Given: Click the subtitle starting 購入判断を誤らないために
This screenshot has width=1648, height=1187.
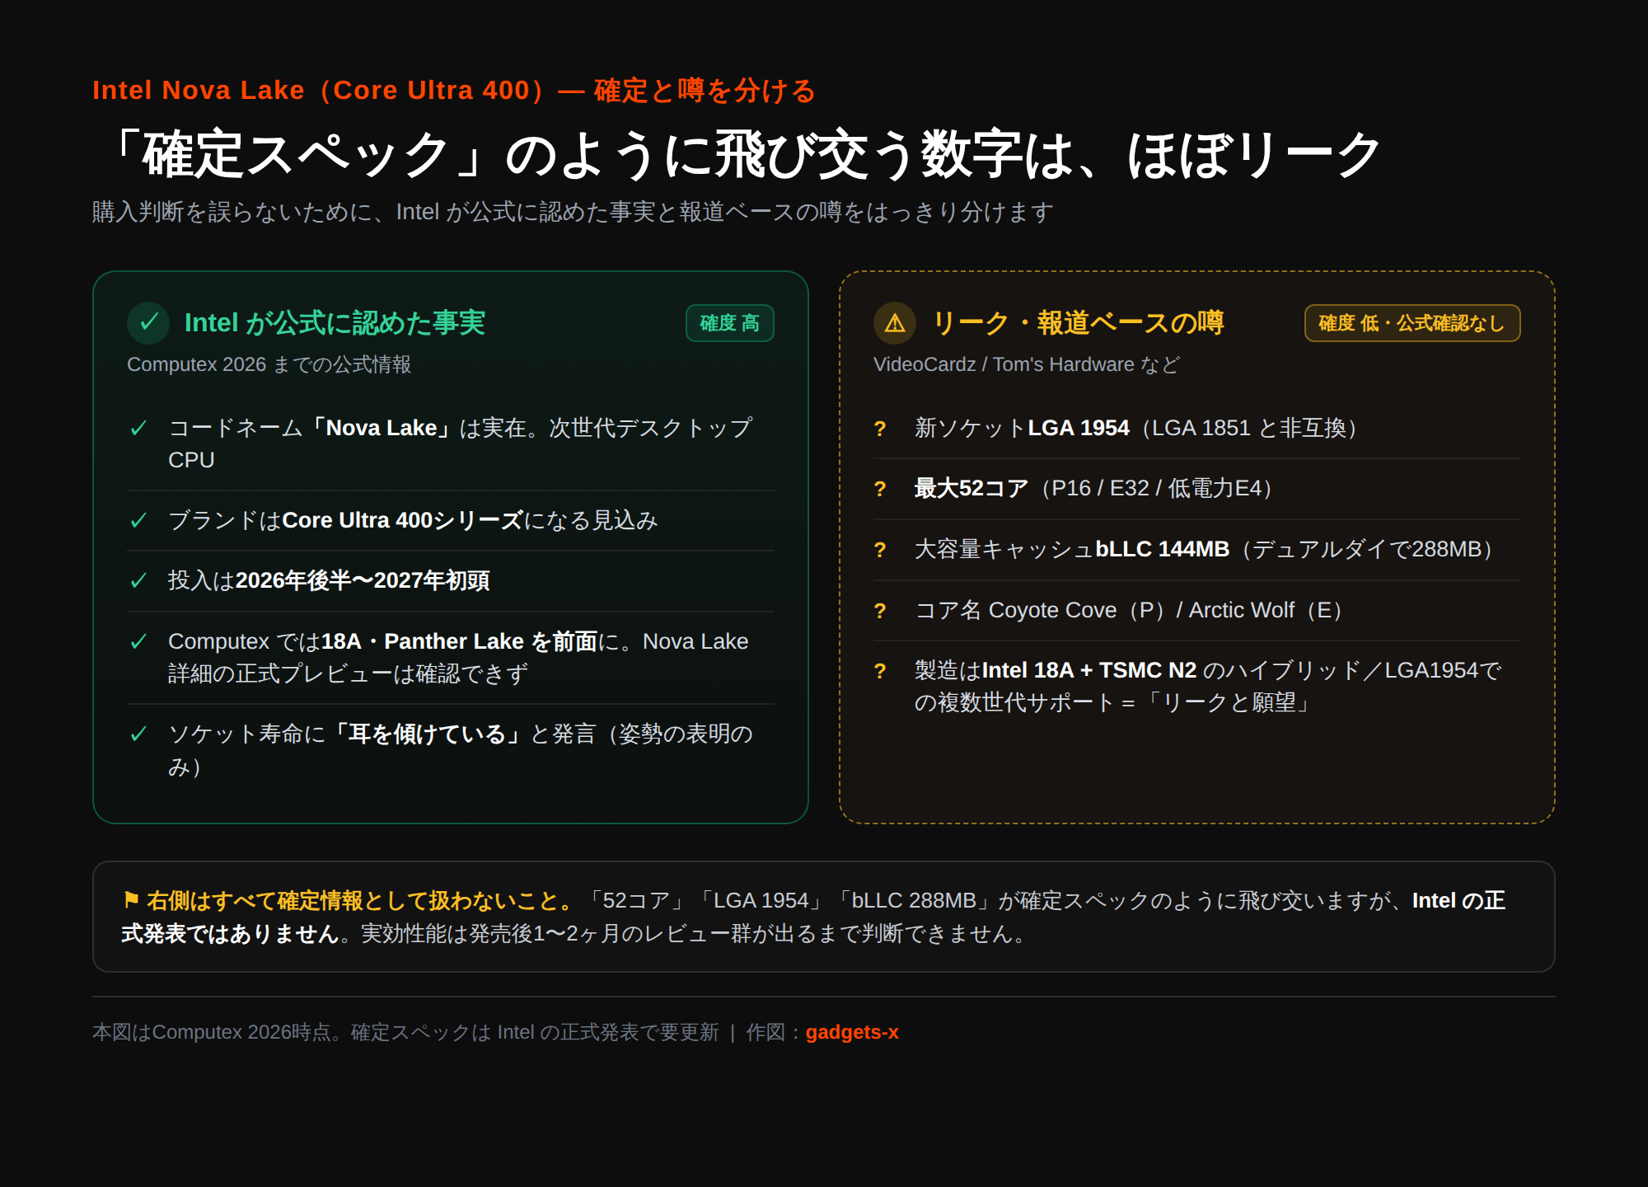Looking at the screenshot, I should coord(573,212).
